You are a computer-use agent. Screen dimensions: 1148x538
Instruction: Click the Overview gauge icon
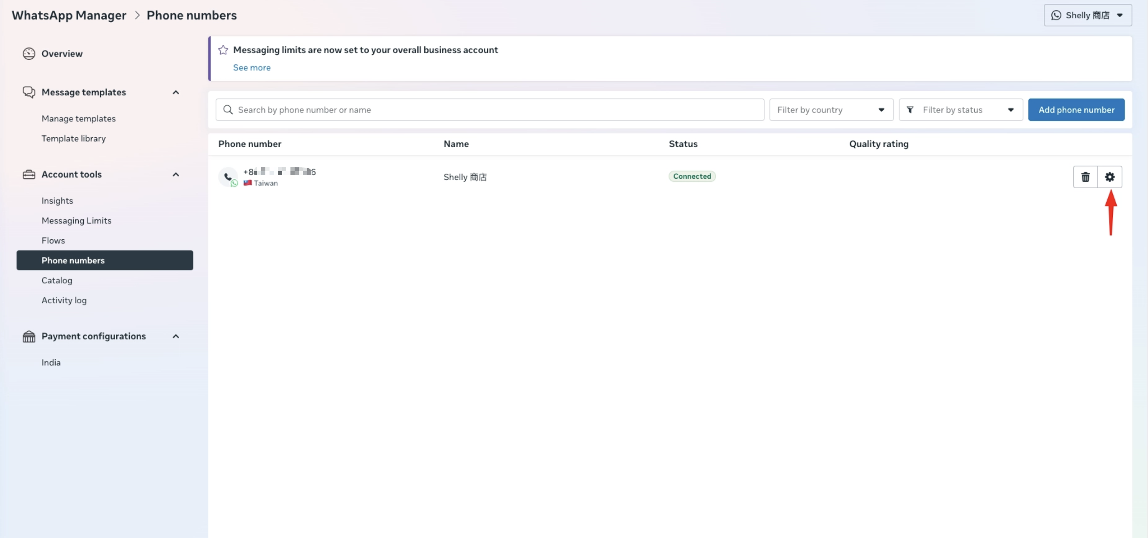[x=29, y=54]
